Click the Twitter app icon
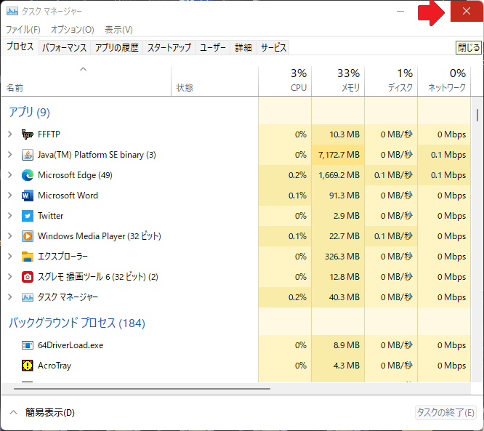Viewport: 484px width, 431px height. [x=28, y=216]
